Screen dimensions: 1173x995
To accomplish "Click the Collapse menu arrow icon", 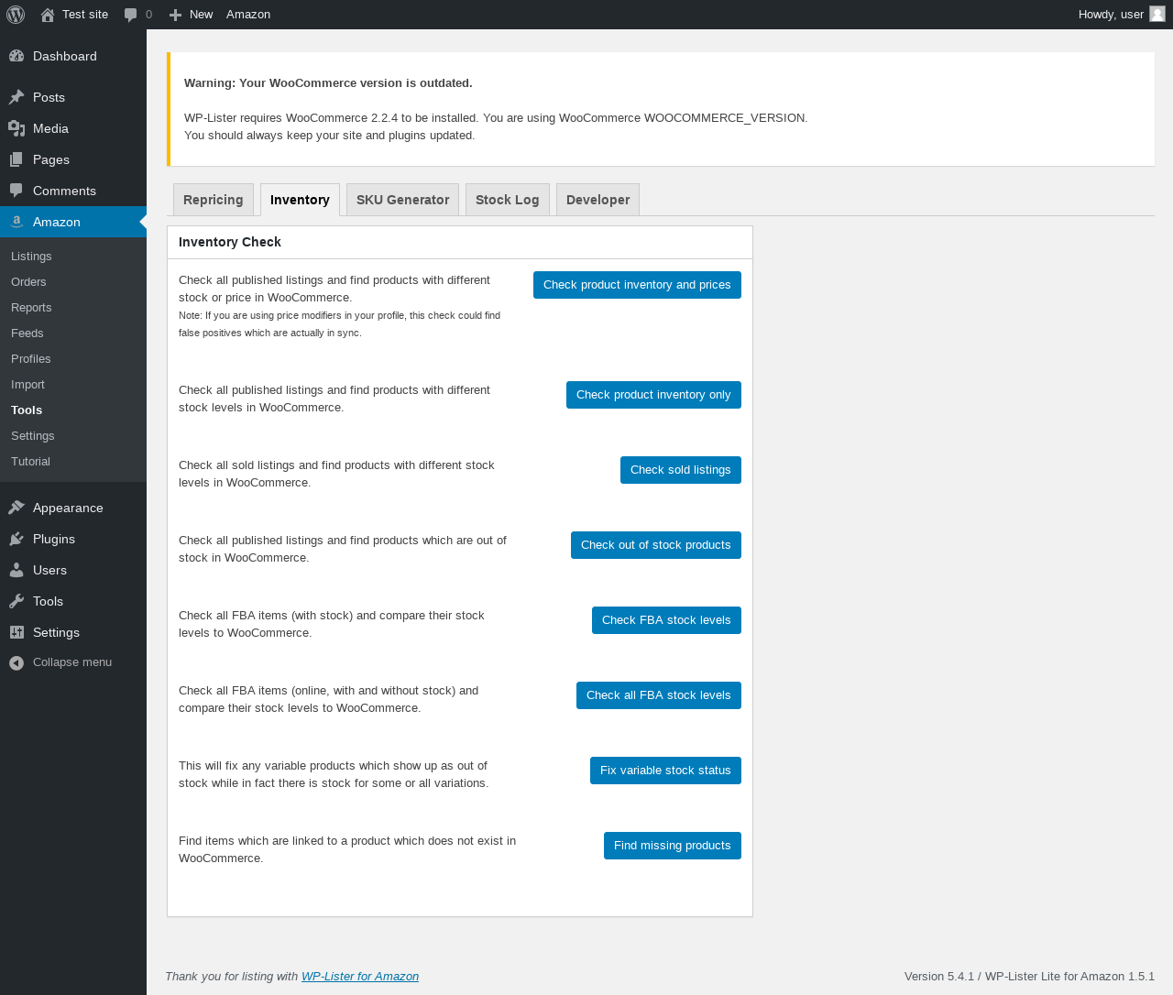I will tap(16, 662).
